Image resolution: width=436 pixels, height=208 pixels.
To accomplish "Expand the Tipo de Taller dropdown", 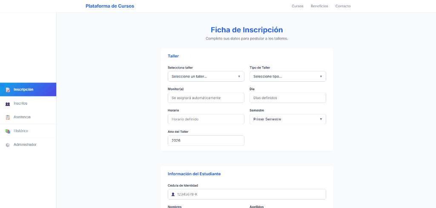I will coord(288,77).
